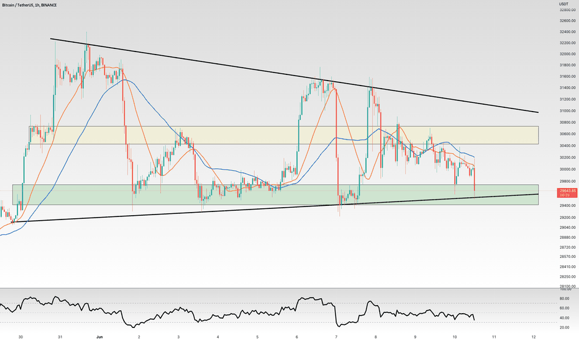Click the 31200.00 price axis label
This screenshot has height=341, width=579.
pos(568,99)
